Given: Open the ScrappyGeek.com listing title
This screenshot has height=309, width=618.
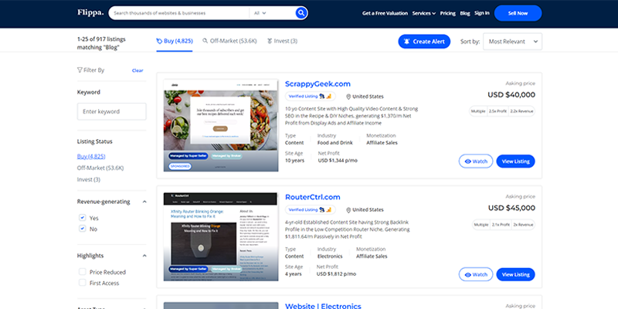Looking at the screenshot, I should coord(317,84).
